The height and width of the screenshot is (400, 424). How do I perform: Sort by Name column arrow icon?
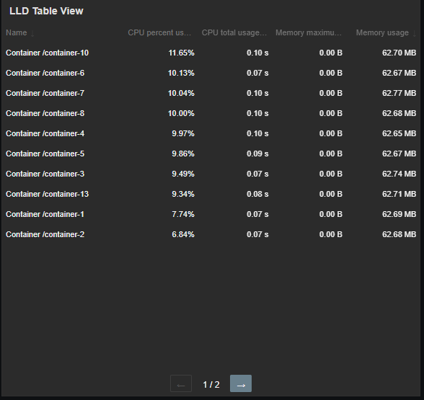coord(32,33)
